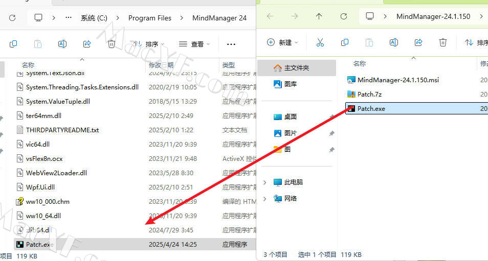Select 主文件夹 in navigation pane
Screen dimensions: 488x261
(x=297, y=68)
